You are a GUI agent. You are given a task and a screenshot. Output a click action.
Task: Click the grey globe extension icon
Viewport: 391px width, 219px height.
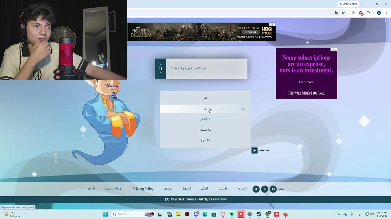pyautogui.click(x=353, y=13)
